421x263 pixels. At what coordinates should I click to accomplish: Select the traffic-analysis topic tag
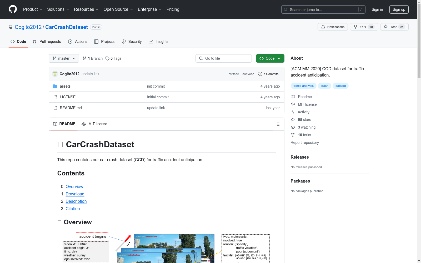[303, 86]
